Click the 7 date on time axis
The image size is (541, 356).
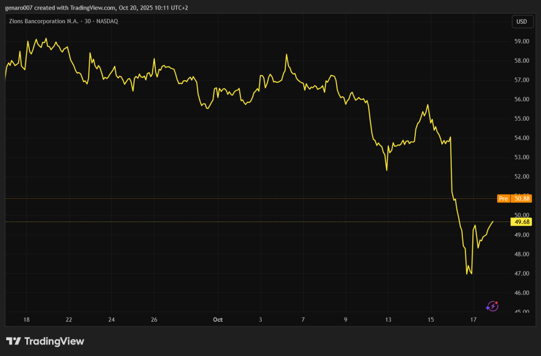coord(303,320)
